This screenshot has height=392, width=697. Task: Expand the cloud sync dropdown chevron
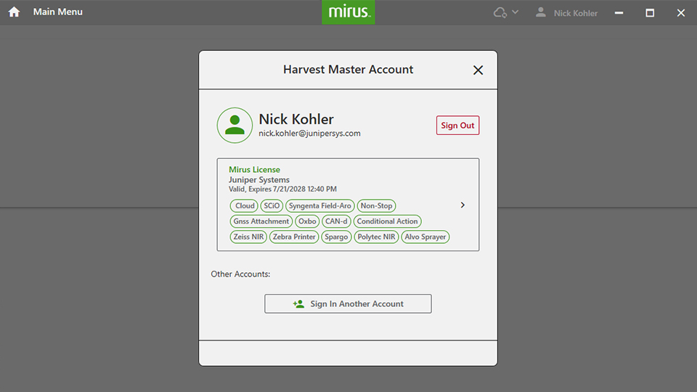[x=515, y=12]
